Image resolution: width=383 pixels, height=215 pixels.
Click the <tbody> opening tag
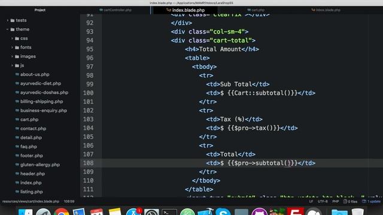tap(204, 67)
